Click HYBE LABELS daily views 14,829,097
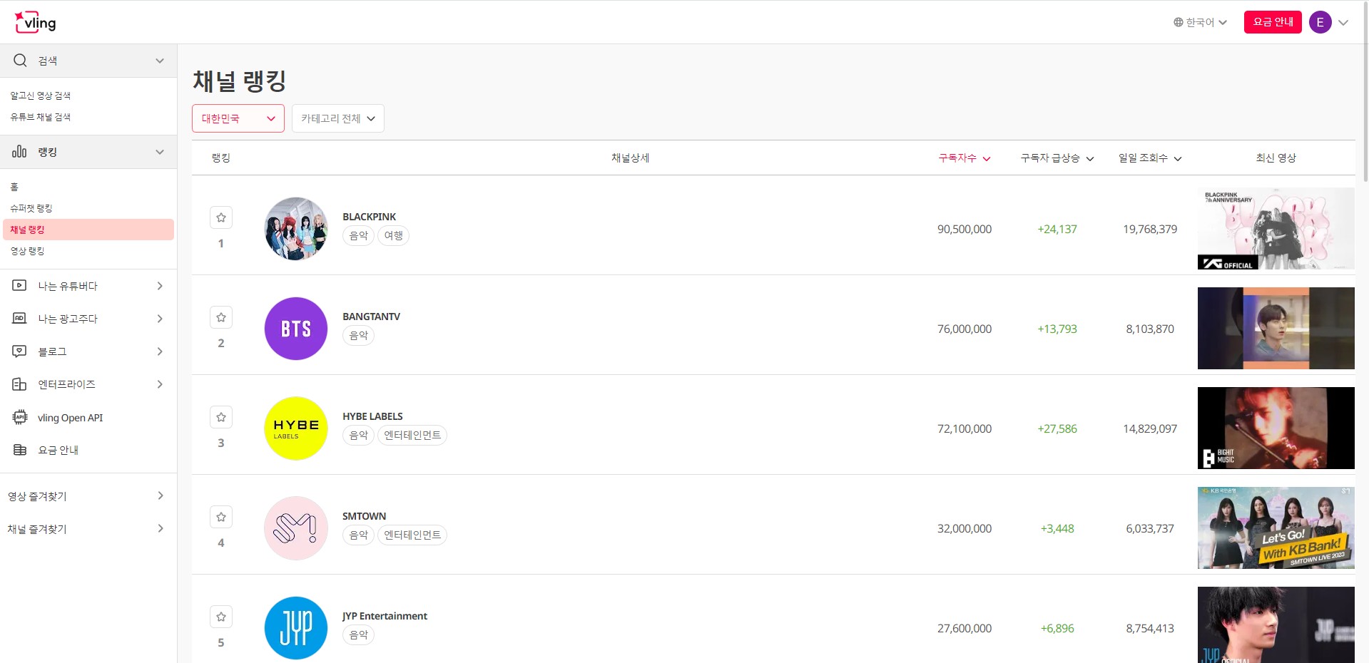This screenshot has width=1369, height=663. (x=1150, y=428)
